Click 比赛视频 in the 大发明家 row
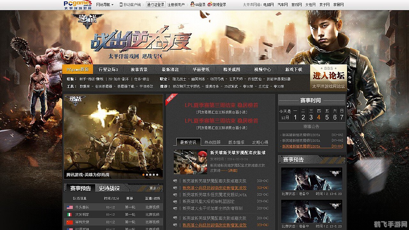 (152, 215)
